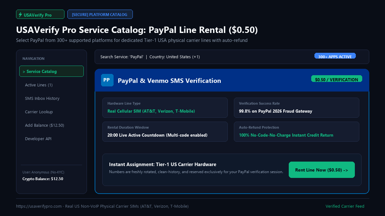Click the Verified Carrier Feed status text
This screenshot has height=216, width=385.
point(345,206)
